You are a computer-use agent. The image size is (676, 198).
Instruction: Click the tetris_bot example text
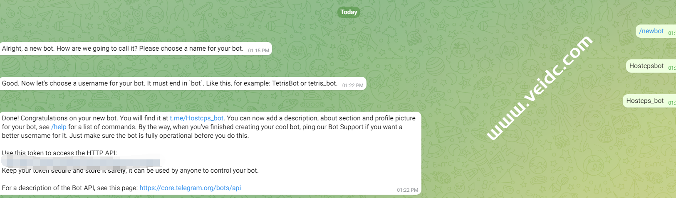coord(322,83)
